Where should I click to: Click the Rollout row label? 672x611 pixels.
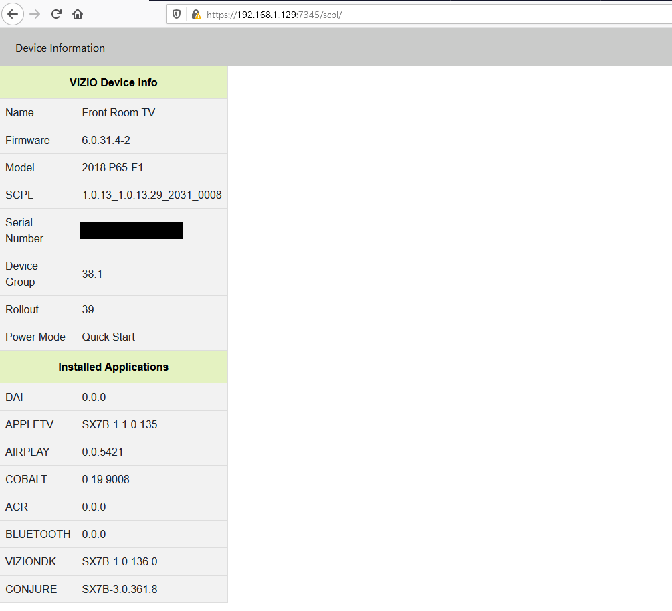tap(22, 309)
